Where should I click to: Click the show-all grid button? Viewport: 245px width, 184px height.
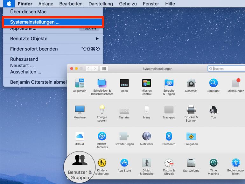(x=104, y=68)
